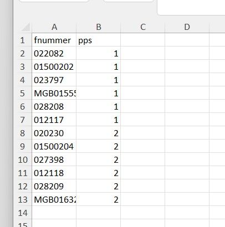Select cell starting with MGB01555
This screenshot has width=225, height=227.
tap(54, 93)
